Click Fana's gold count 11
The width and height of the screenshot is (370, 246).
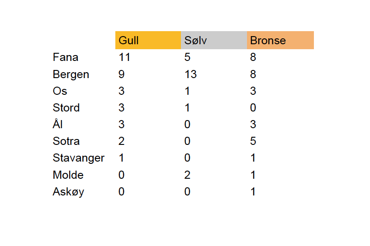tap(124, 57)
